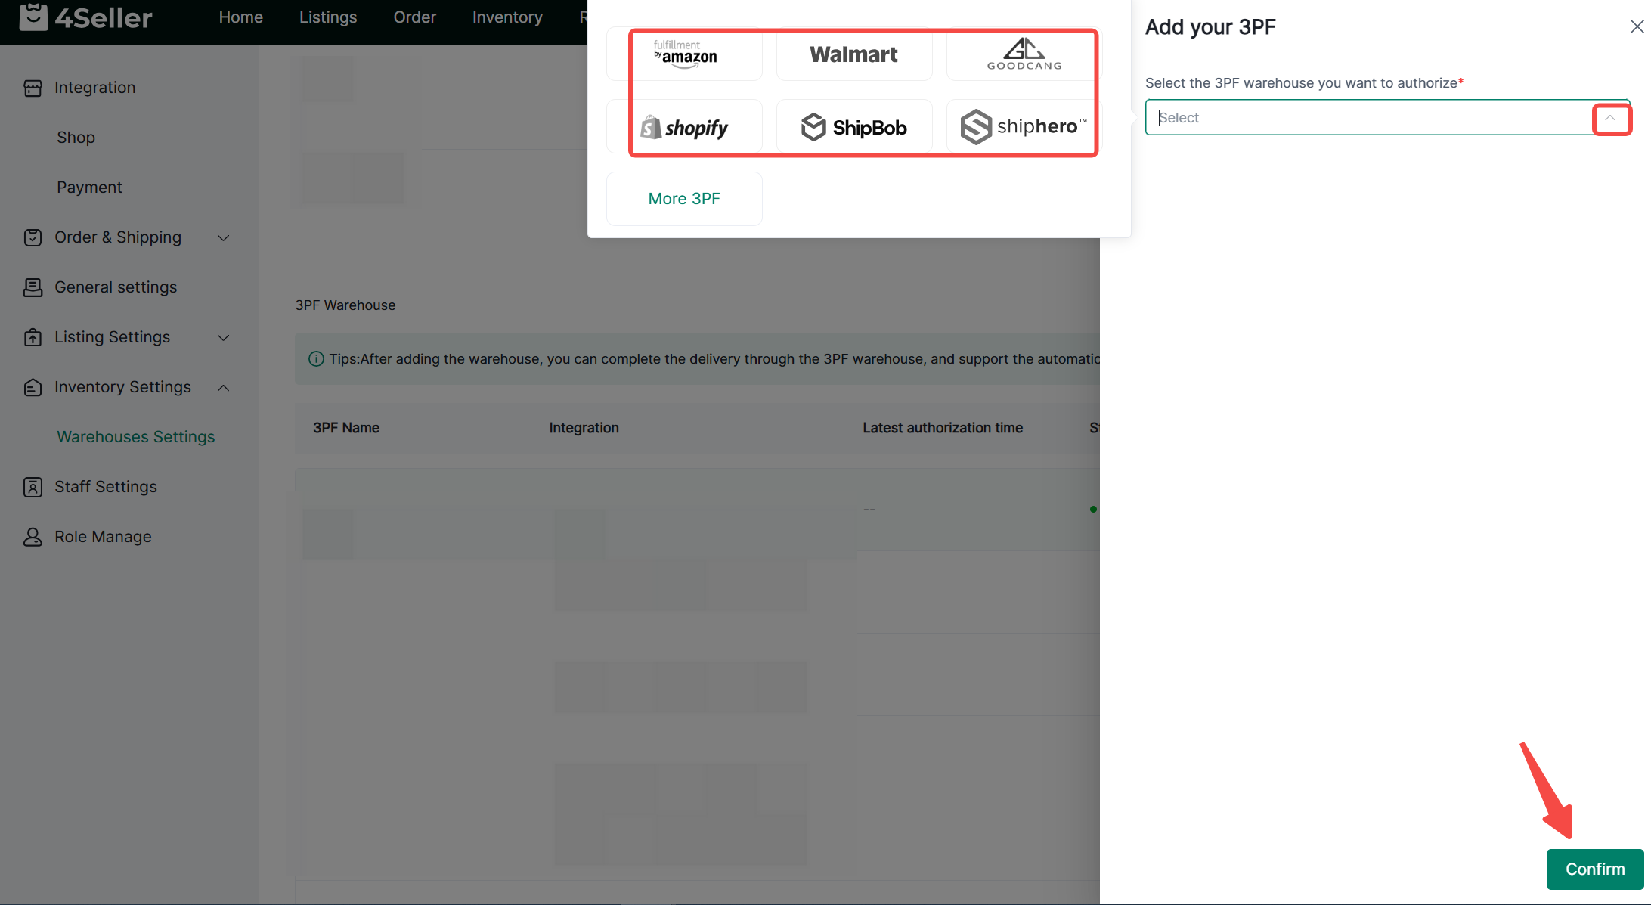Click the Confirm button

click(1594, 869)
